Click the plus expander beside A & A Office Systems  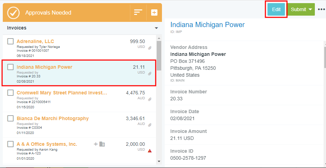[95, 144]
